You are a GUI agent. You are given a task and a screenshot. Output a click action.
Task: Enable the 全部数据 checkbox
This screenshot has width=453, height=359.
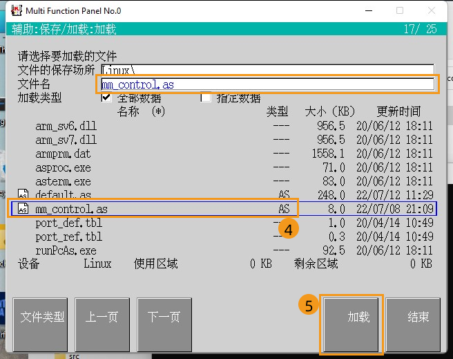106,98
